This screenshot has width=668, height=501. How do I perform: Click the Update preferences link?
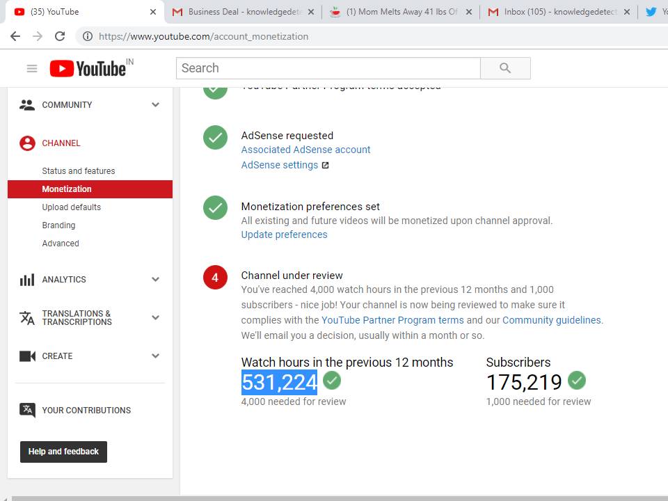tap(284, 234)
